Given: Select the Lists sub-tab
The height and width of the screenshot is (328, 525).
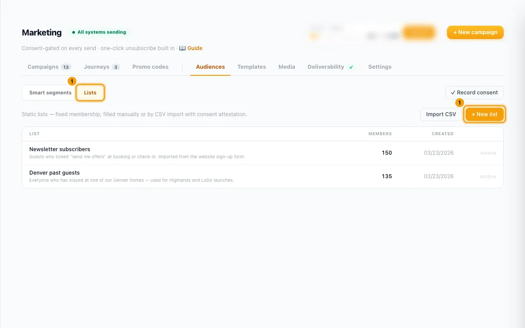Looking at the screenshot, I should [90, 93].
